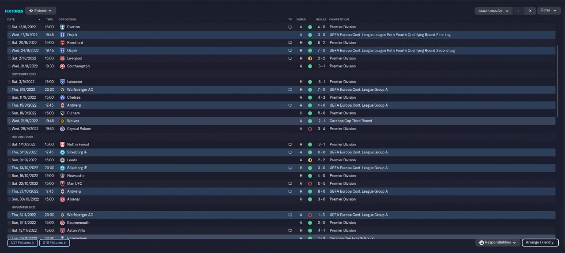565x253 pixels.
Task: Sort by the TV column header
Action: (x=290, y=19)
